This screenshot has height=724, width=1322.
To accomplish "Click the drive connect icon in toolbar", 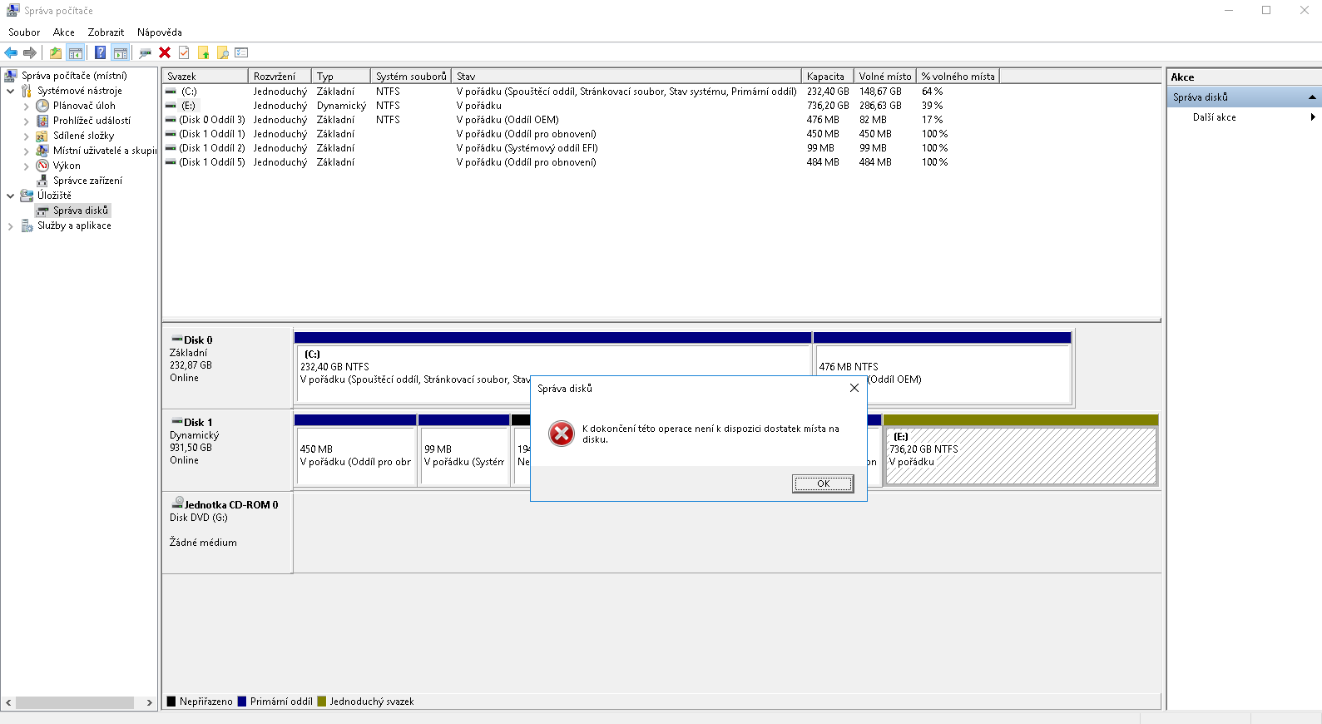I will pos(145,52).
